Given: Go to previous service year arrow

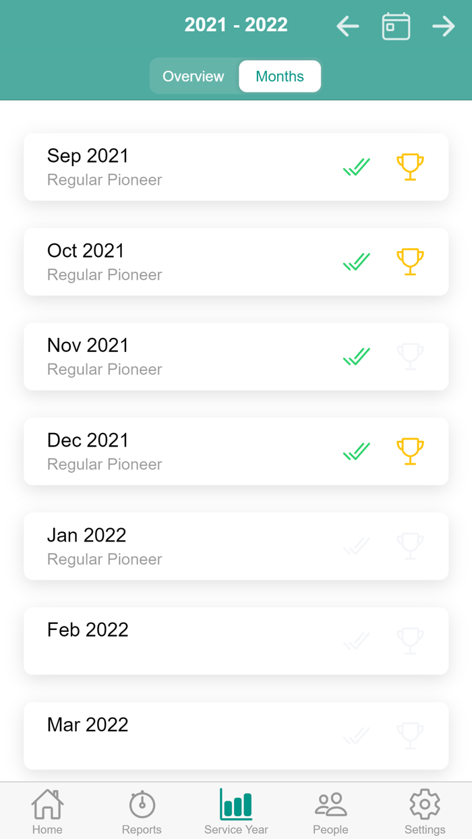Looking at the screenshot, I should click(x=348, y=26).
